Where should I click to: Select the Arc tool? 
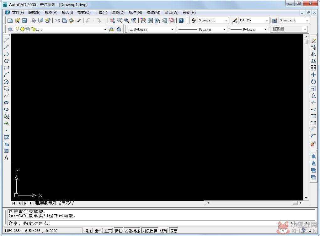tap(6, 75)
